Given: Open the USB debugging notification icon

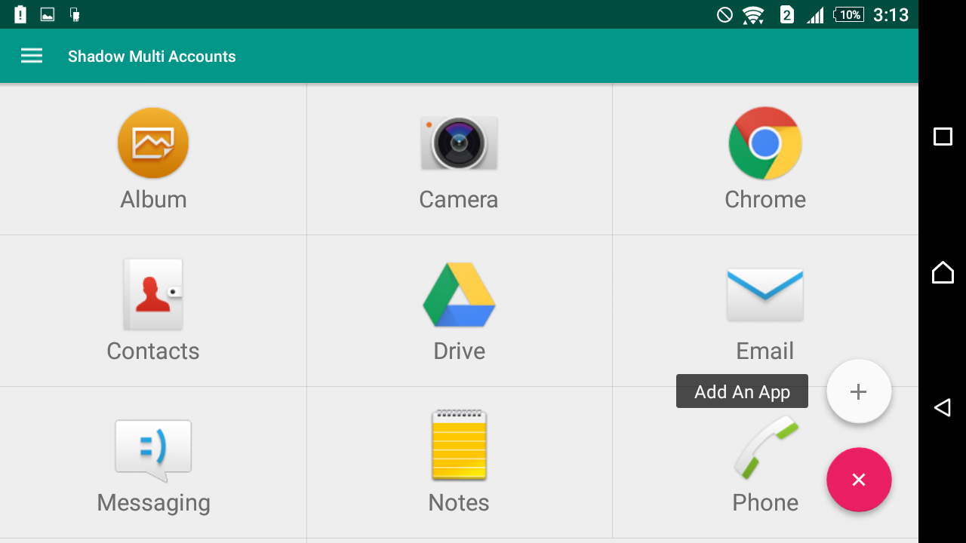Looking at the screenshot, I should (75, 14).
